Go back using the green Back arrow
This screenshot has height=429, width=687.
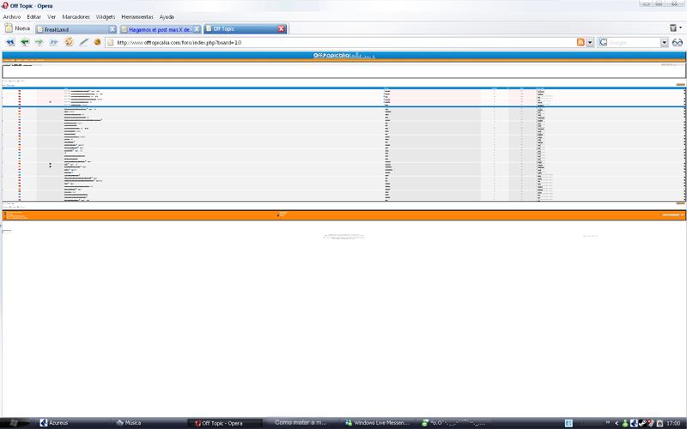pos(25,42)
